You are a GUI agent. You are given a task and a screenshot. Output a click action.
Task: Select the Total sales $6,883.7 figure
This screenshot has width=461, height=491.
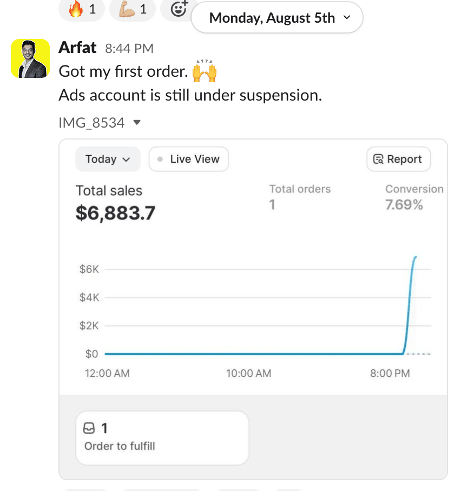pos(115,213)
